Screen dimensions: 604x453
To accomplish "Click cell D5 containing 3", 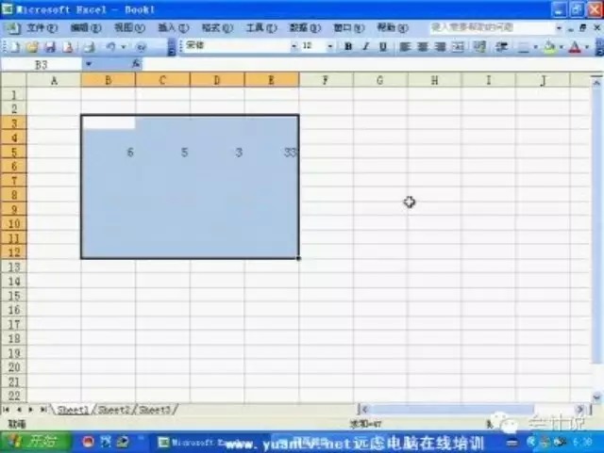I will (217, 153).
